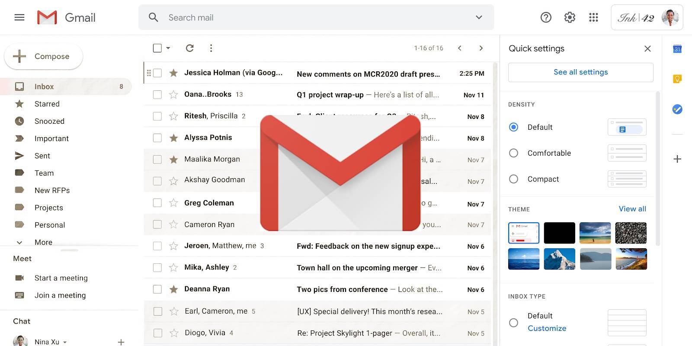Click the Search mail field
Screen dimensions: 692x346
(x=303, y=17)
